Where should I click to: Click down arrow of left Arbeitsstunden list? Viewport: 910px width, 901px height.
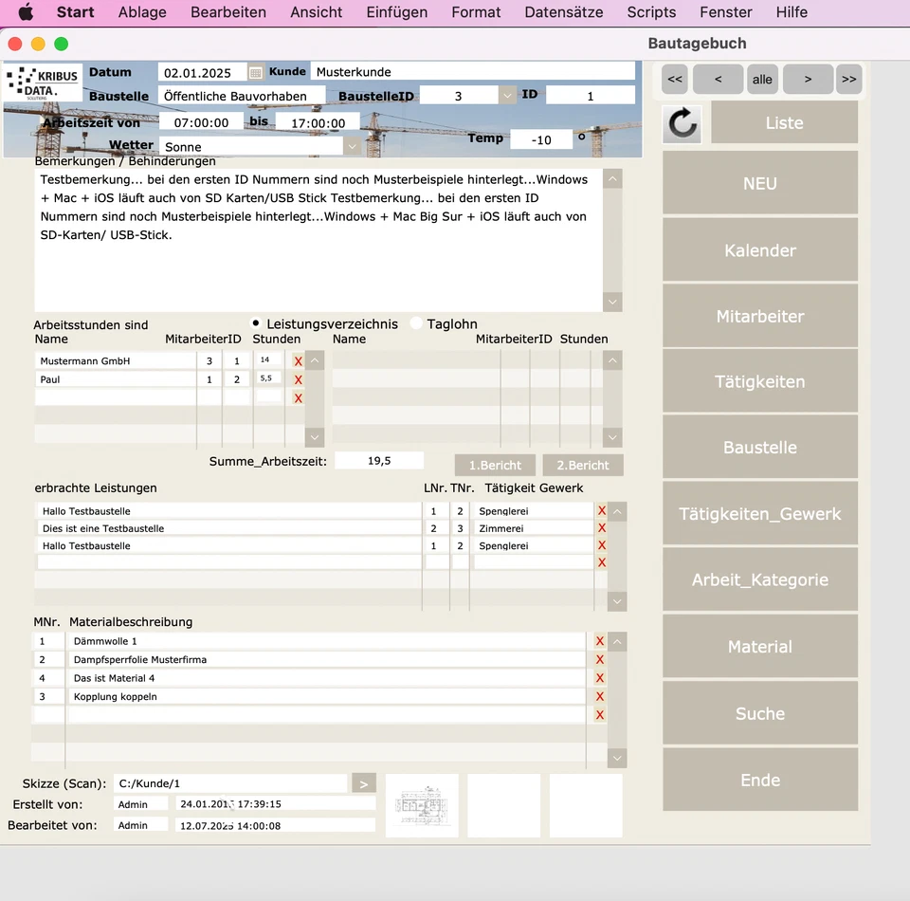(315, 437)
